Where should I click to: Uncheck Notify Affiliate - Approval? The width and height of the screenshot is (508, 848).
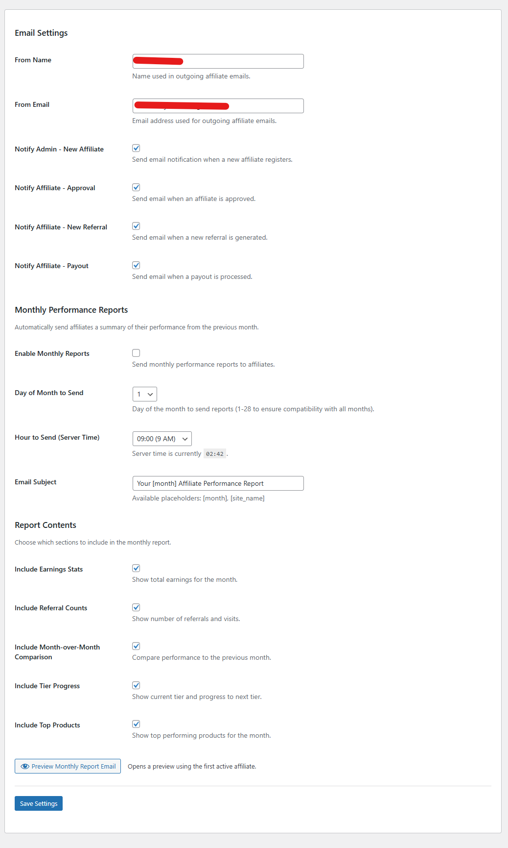click(x=136, y=187)
